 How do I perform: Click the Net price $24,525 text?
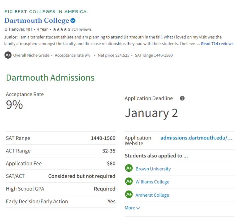(x=114, y=55)
